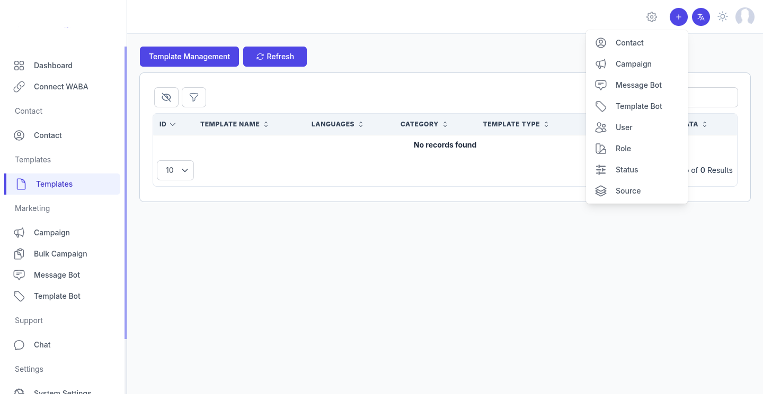The image size is (763, 394).
Task: Click the Template Management button
Action: [x=189, y=57]
